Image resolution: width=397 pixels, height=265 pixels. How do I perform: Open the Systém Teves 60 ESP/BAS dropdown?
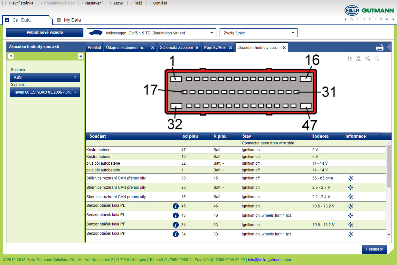[x=45, y=92]
